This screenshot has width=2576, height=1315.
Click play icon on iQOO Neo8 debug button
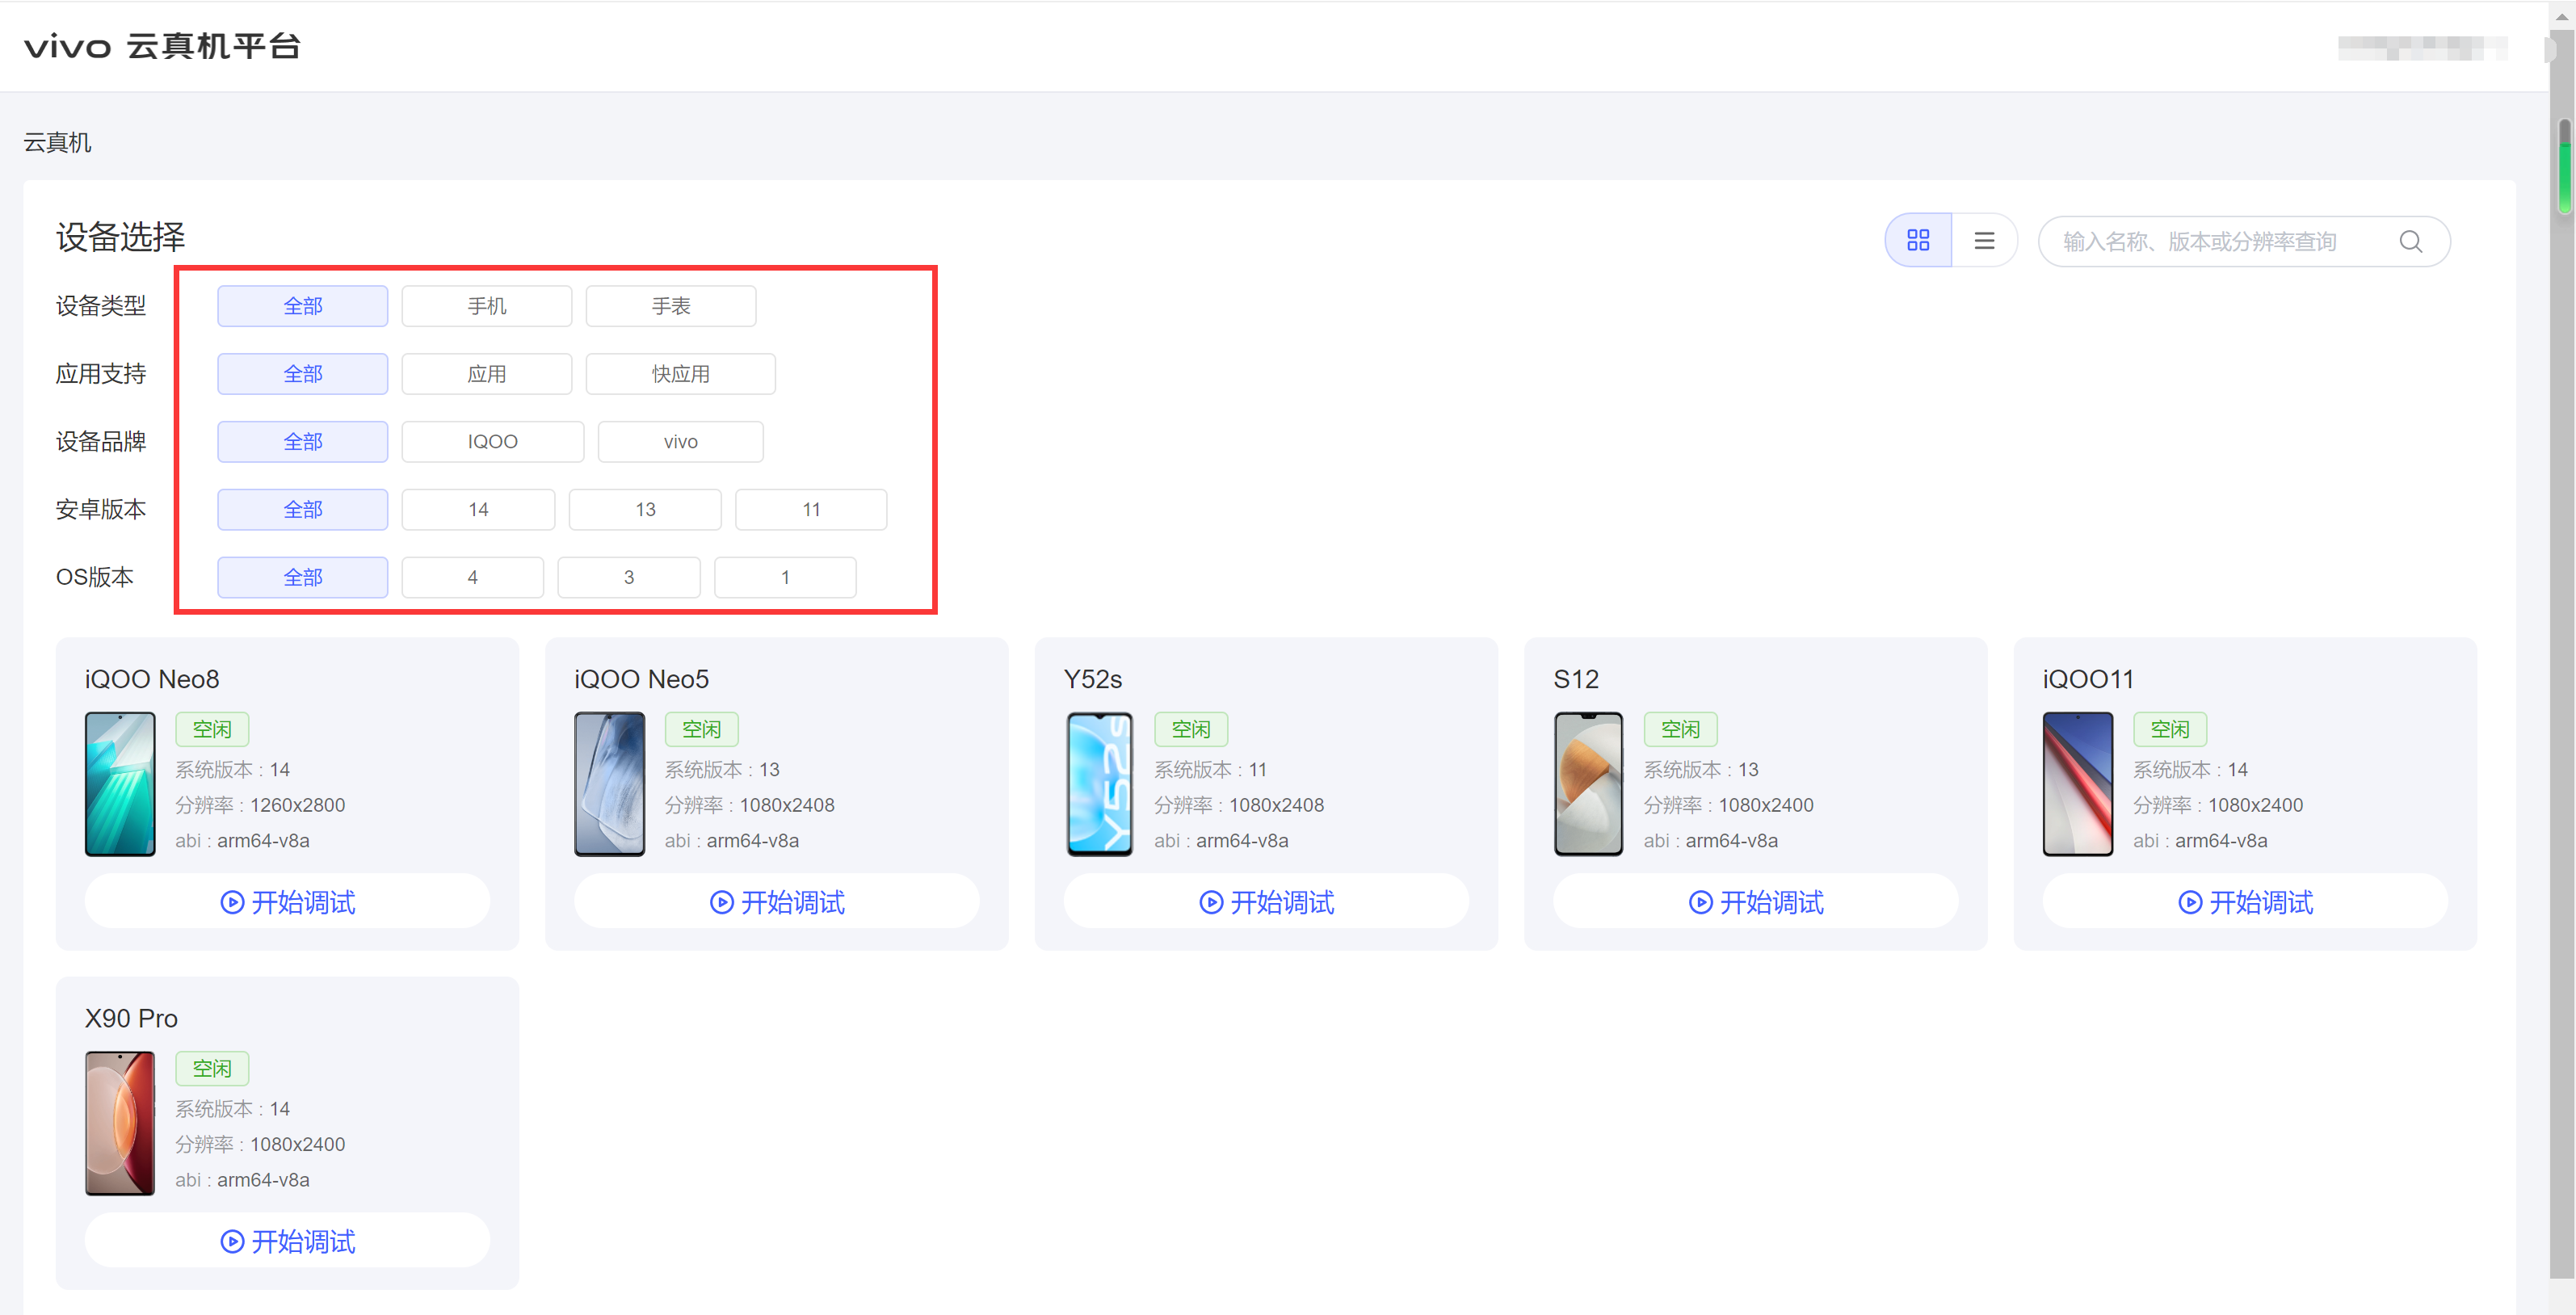(232, 902)
